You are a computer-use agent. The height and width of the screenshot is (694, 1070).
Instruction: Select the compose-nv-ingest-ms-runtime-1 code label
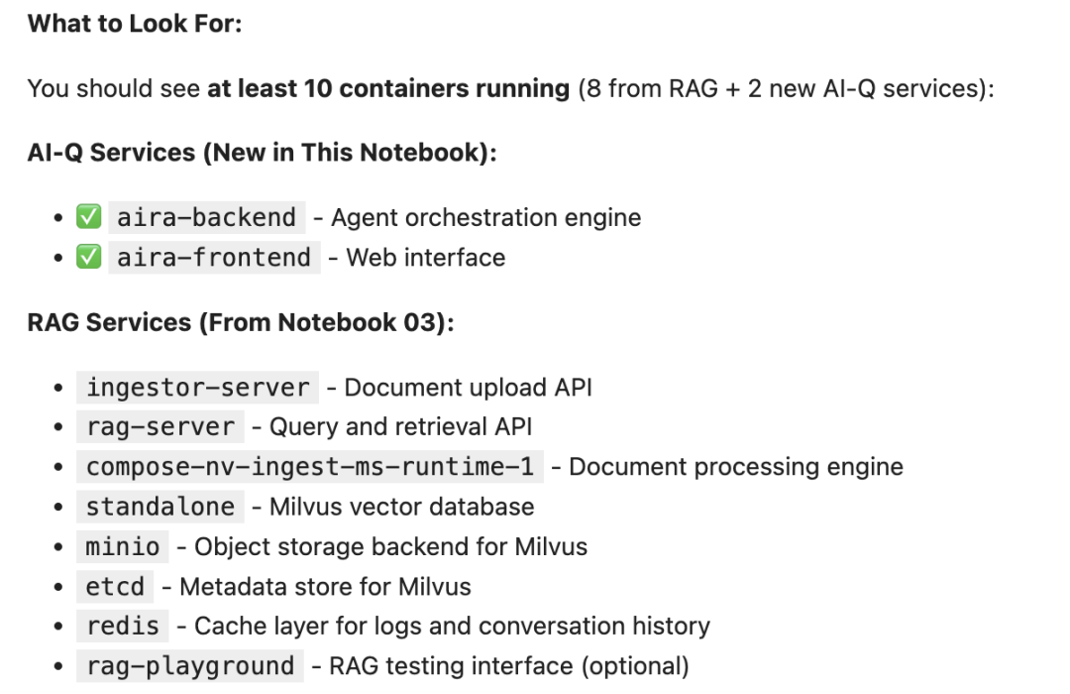tap(309, 467)
